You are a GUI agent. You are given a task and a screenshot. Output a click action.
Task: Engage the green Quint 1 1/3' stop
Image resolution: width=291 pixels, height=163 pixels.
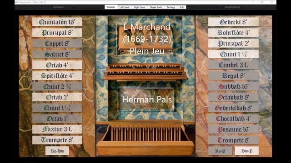(x=57, y=108)
